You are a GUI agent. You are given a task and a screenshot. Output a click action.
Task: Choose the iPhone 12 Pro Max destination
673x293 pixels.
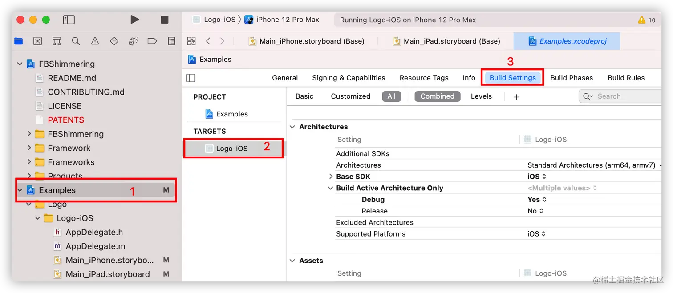282,20
